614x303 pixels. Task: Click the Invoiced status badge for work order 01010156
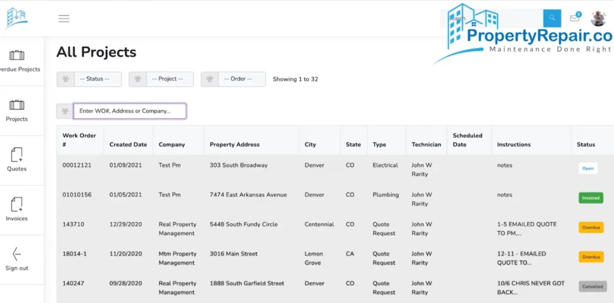point(591,198)
